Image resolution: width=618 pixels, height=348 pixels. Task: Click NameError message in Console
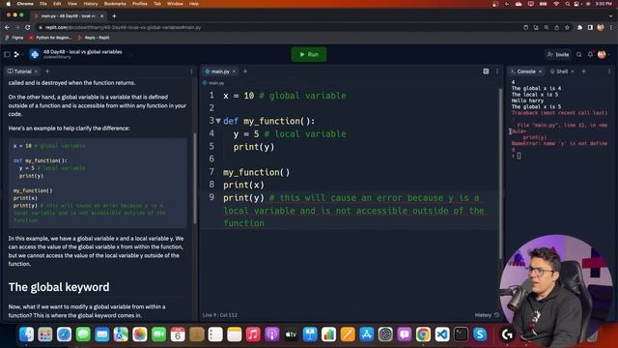(x=559, y=146)
